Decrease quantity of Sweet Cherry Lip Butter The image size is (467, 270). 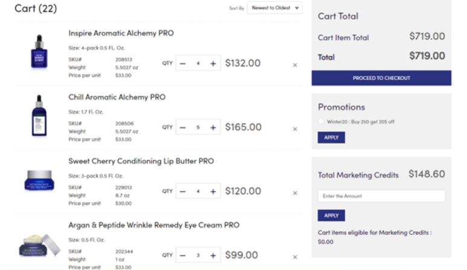click(x=183, y=191)
